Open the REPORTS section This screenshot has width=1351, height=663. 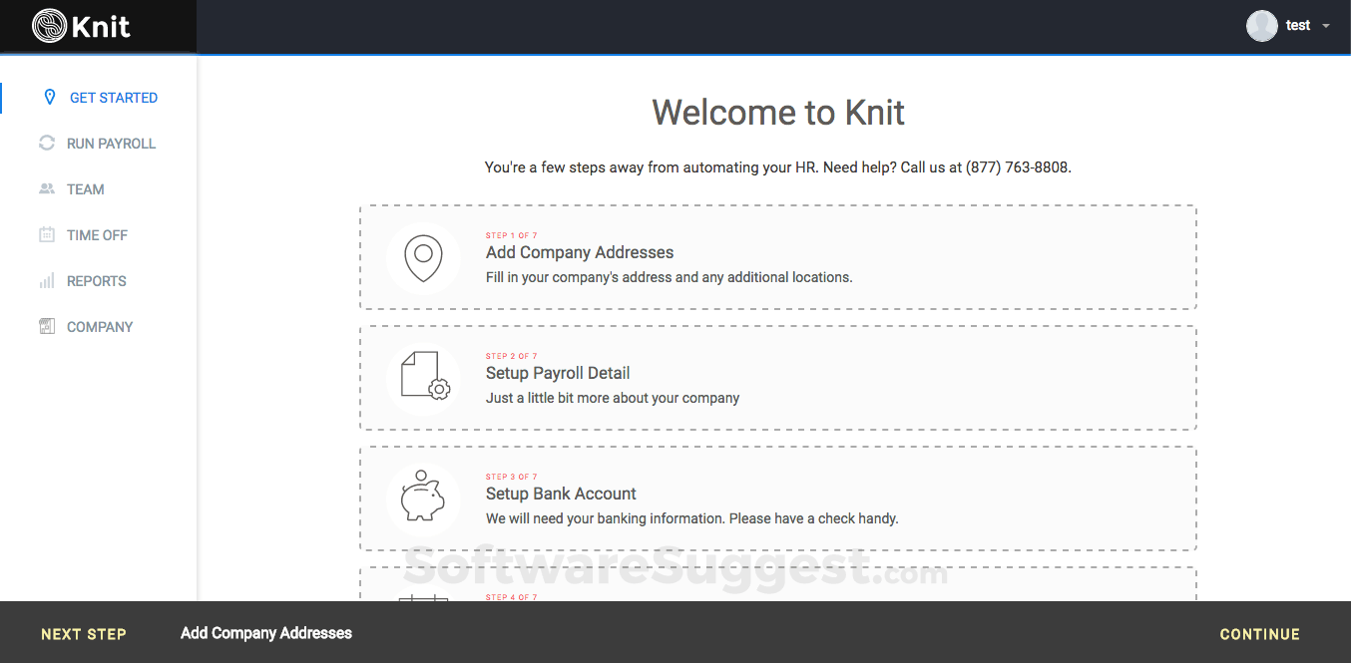click(x=96, y=280)
